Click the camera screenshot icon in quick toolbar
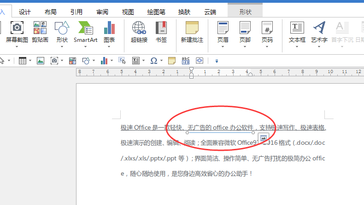 [x=54, y=61]
